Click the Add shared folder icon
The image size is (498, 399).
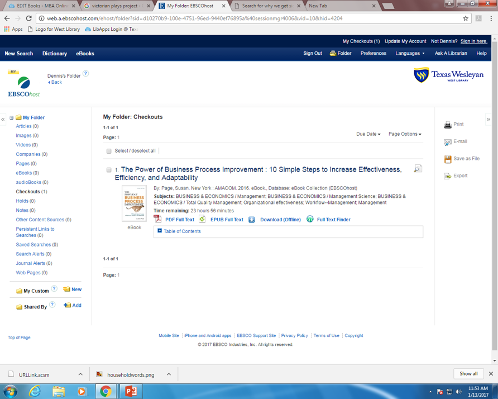point(67,305)
